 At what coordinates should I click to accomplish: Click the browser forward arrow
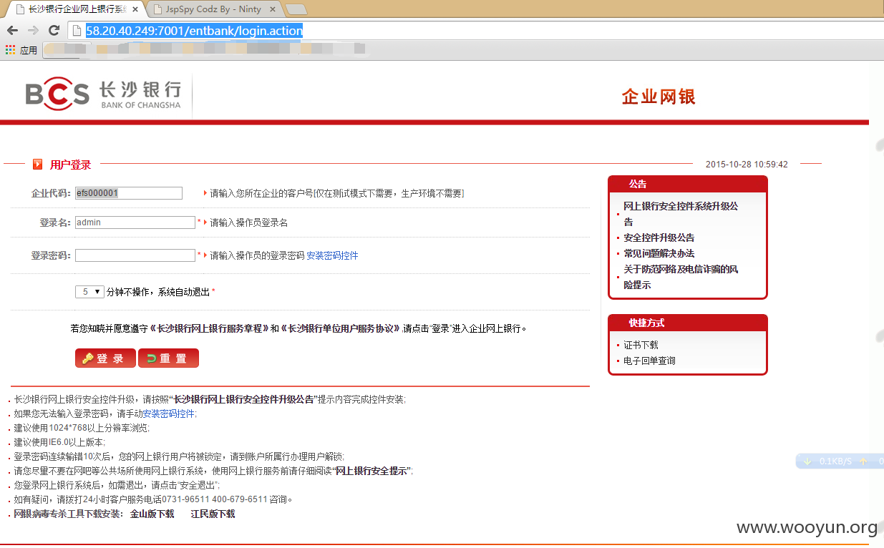click(33, 30)
